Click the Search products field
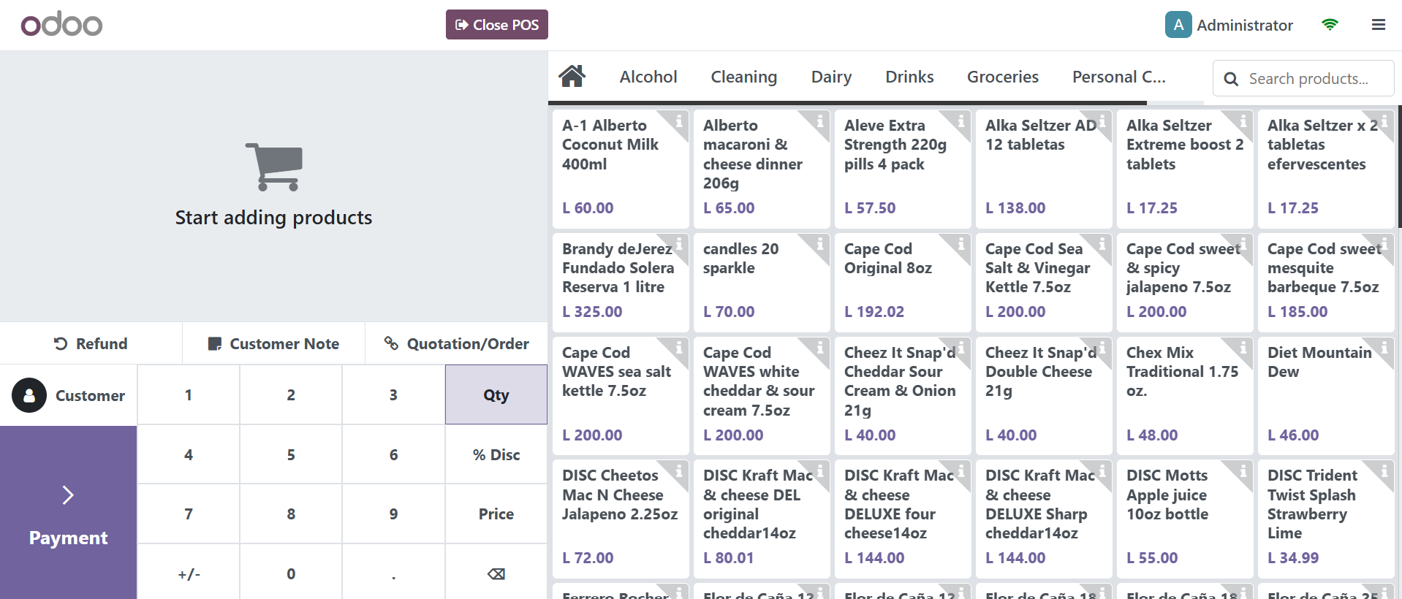This screenshot has width=1402, height=599. (1303, 78)
